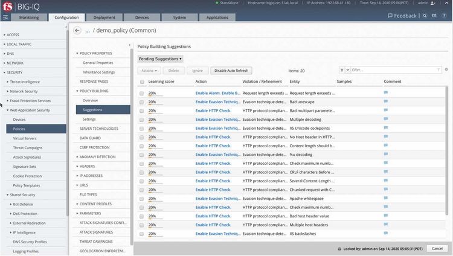Open the Monitoring tab
This screenshot has height=256, width=453.
(29, 18)
